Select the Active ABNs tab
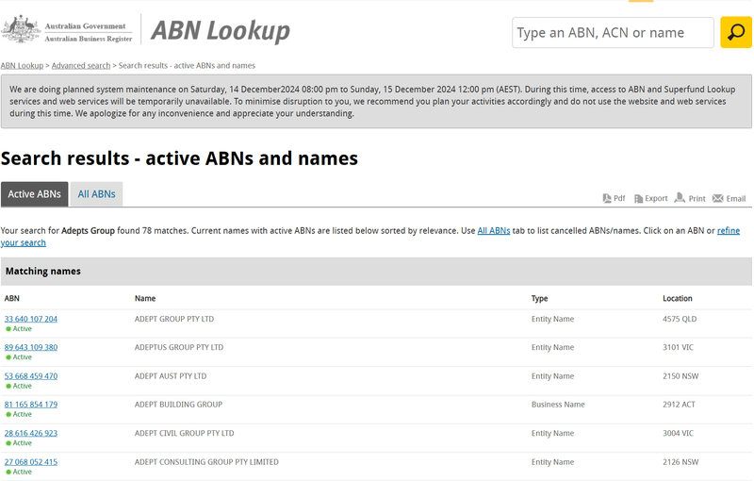754x481 pixels. click(x=34, y=194)
